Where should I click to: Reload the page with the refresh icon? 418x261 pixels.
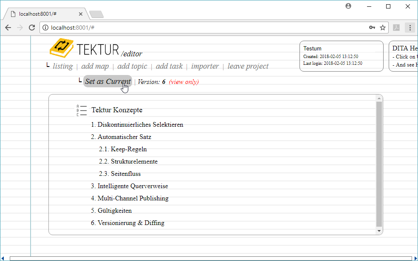[32, 28]
